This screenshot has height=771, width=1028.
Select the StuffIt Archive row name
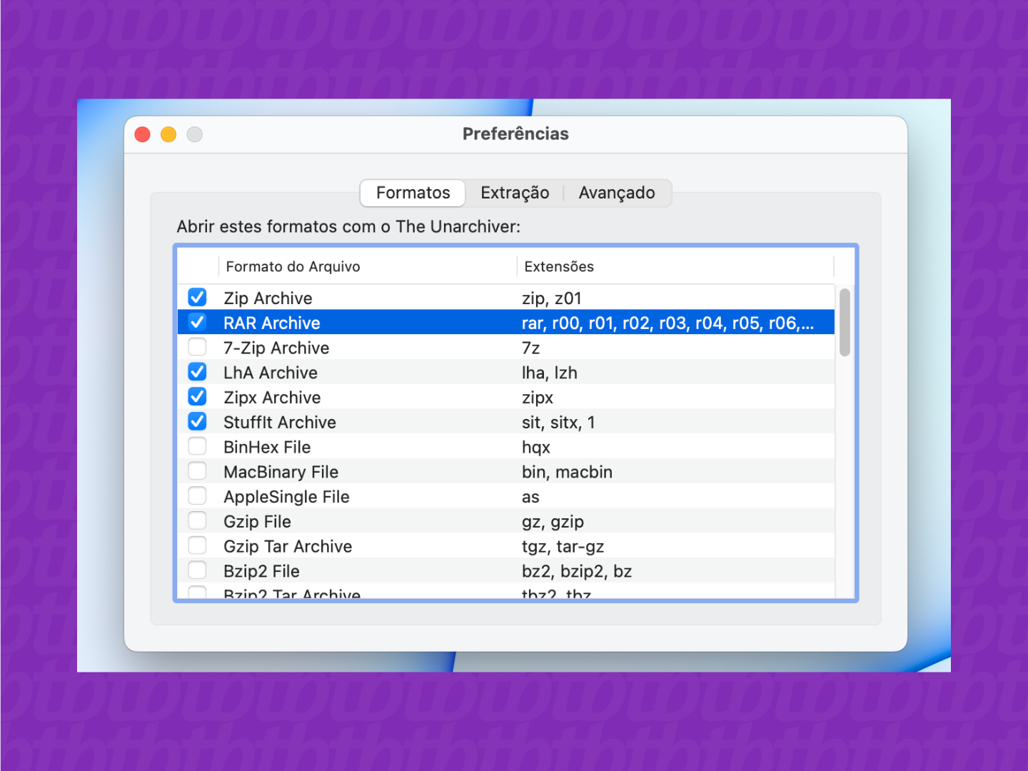tap(280, 423)
